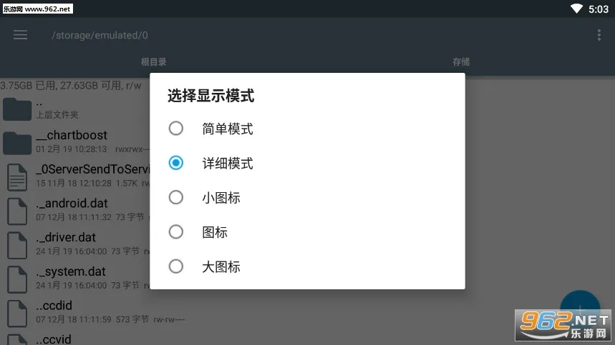Switch to the 根目录 tab

[x=153, y=62]
